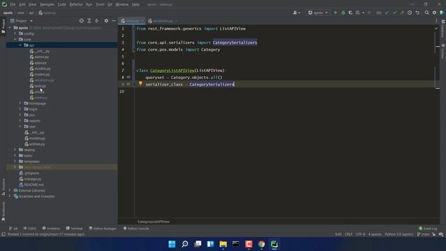The height and width of the screenshot is (251, 446).
Task: Click the Python interpreter status widget
Action: point(399,234)
